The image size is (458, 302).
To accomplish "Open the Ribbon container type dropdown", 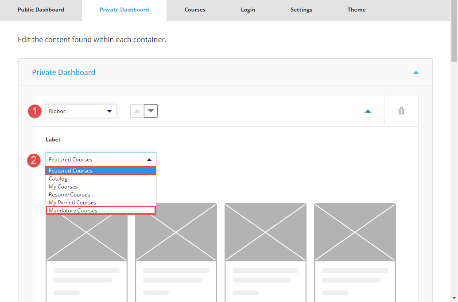I will pyautogui.click(x=81, y=111).
